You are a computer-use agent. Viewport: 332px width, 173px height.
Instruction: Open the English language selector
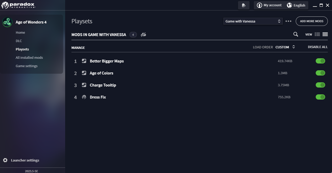[296, 5]
